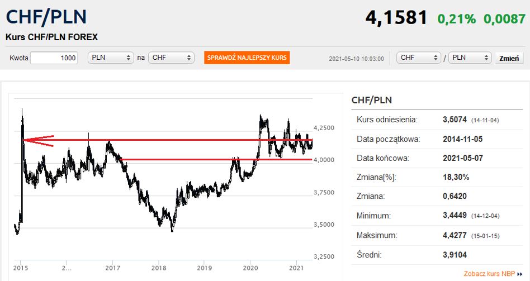Click the 2020 year marker on chart
The image size is (530, 281).
coord(250,266)
